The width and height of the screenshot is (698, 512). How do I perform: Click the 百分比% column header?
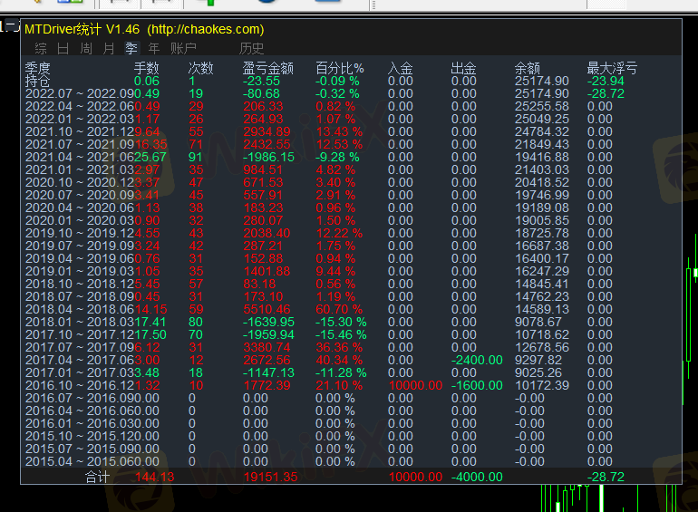pyautogui.click(x=339, y=68)
